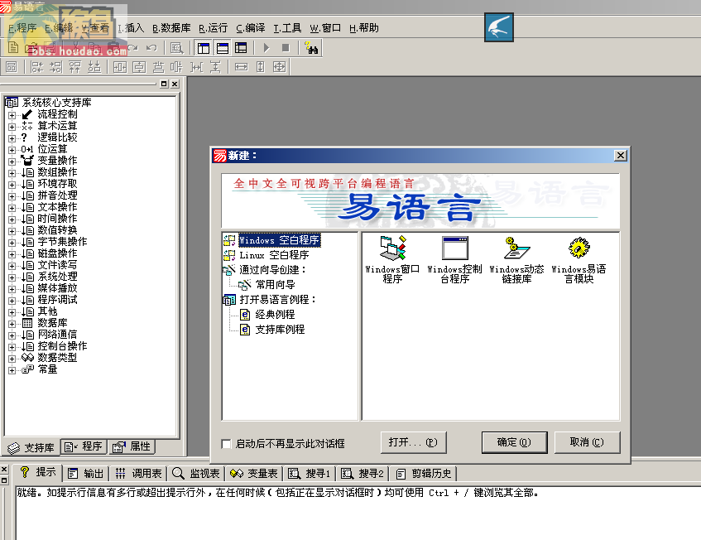The width and height of the screenshot is (701, 540).
Task: Switch to the 调用表 bottom tab
Action: click(x=138, y=474)
